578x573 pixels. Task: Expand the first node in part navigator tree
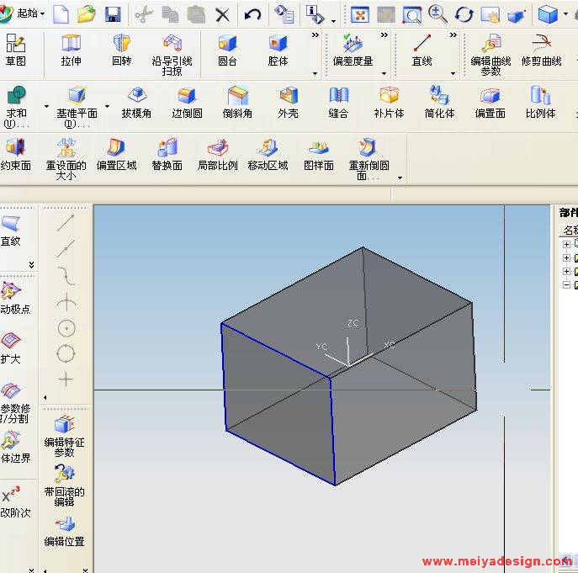tap(567, 245)
